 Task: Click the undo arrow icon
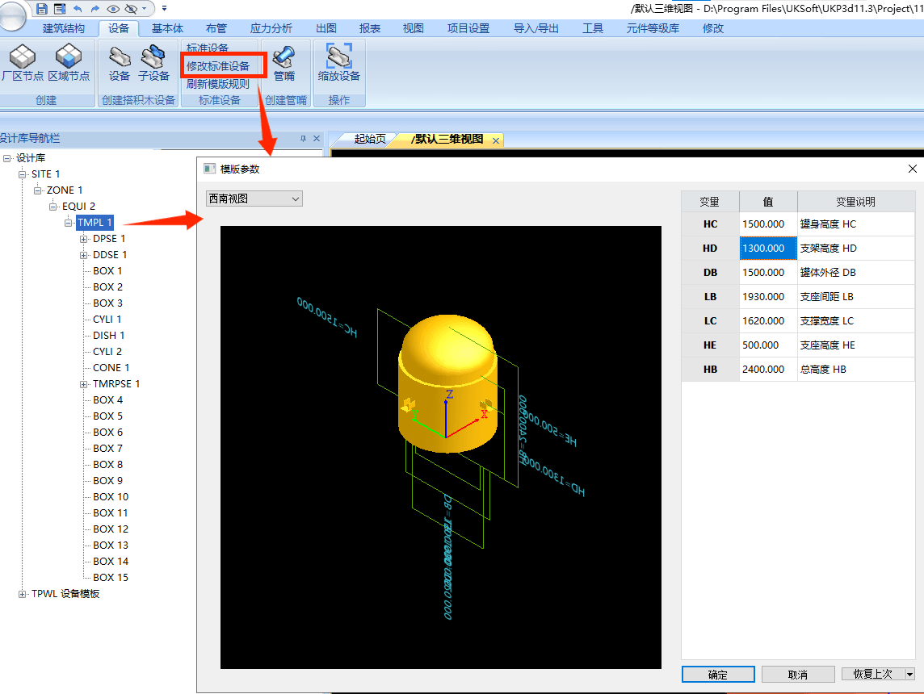coord(78,8)
